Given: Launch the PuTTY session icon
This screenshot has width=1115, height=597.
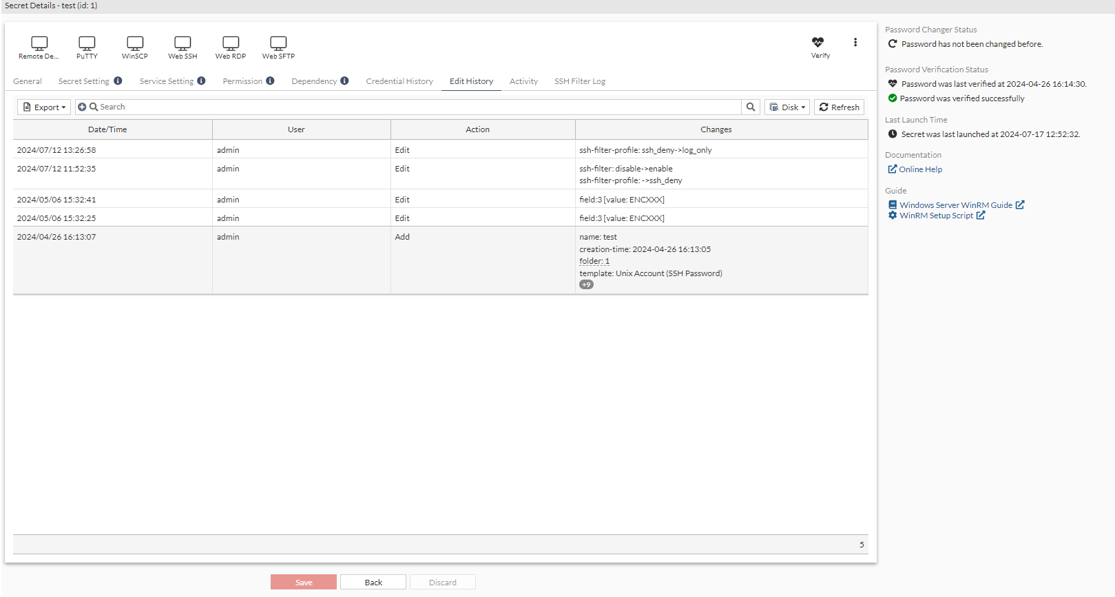Looking at the screenshot, I should tap(87, 43).
